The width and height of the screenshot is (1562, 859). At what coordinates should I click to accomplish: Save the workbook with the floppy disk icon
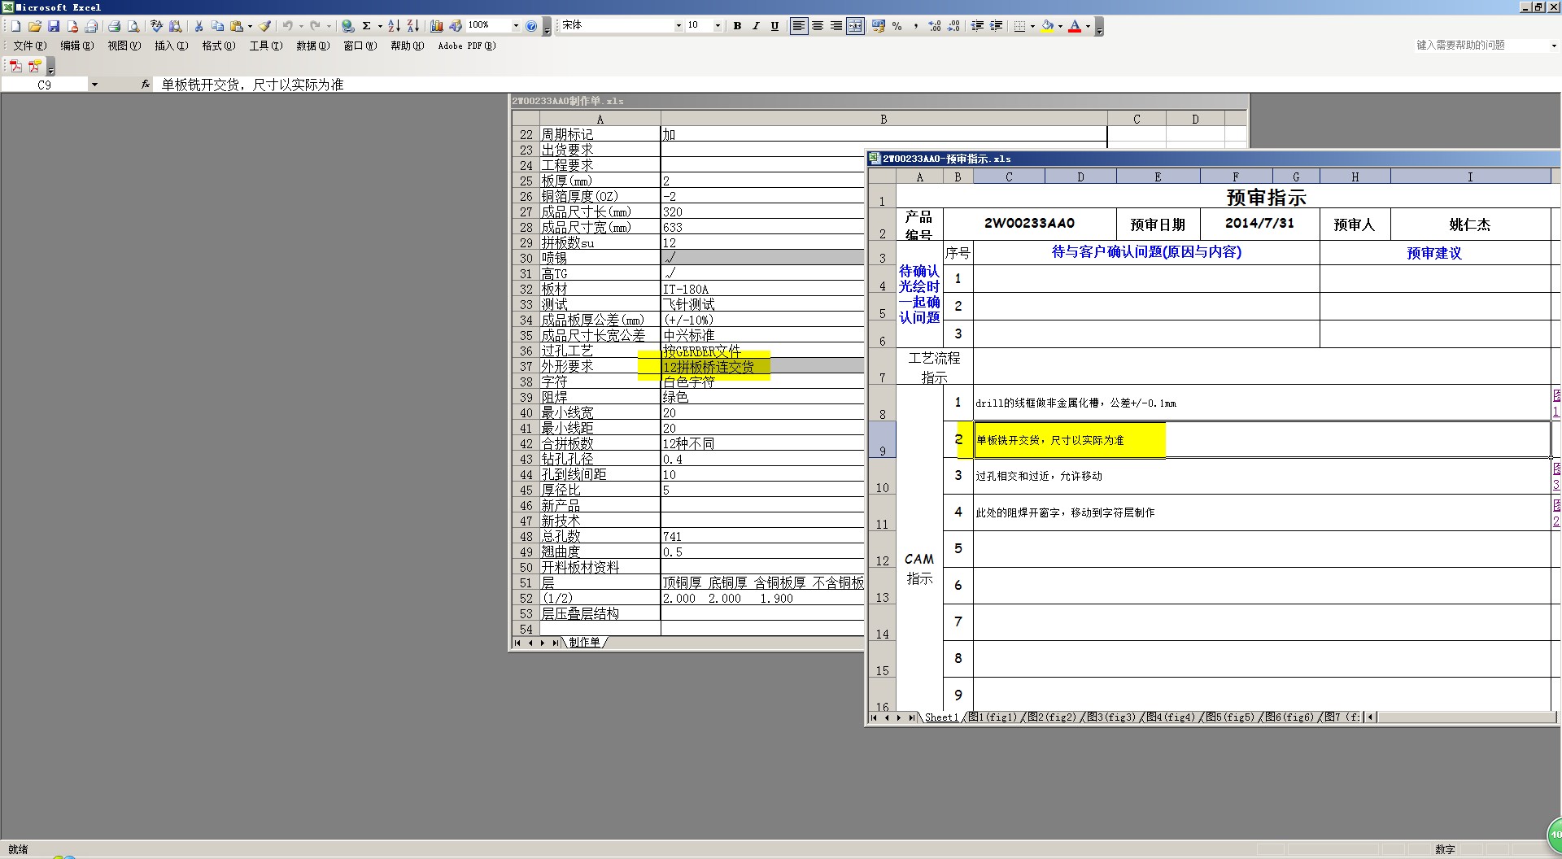tap(54, 26)
